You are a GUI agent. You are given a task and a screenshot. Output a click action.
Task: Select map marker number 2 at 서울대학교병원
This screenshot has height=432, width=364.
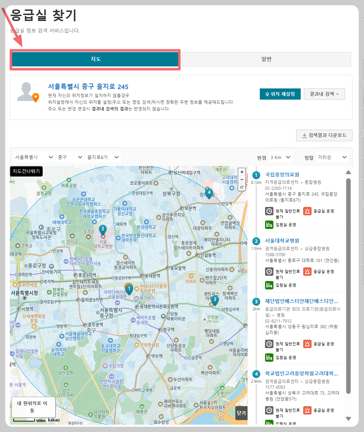(x=103, y=230)
